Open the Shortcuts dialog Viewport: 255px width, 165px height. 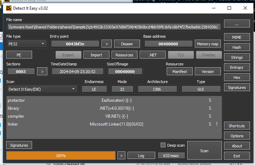[x=237, y=126]
